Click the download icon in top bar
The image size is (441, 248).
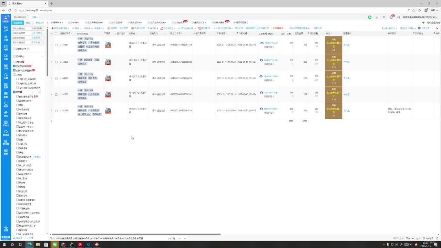pos(377,17)
